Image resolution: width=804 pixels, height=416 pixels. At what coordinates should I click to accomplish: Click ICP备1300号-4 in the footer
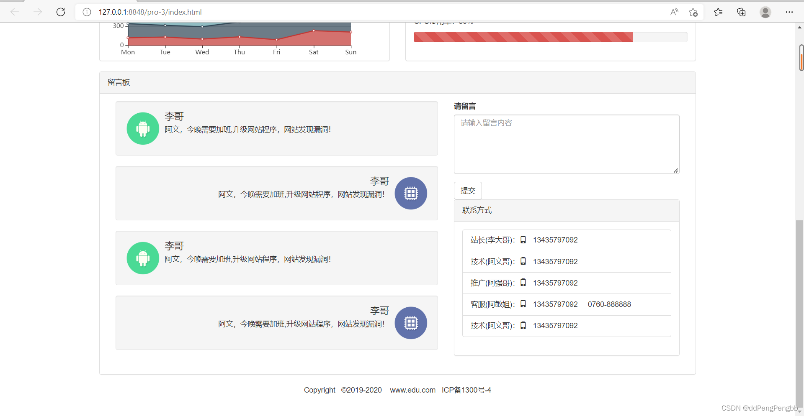coord(466,390)
